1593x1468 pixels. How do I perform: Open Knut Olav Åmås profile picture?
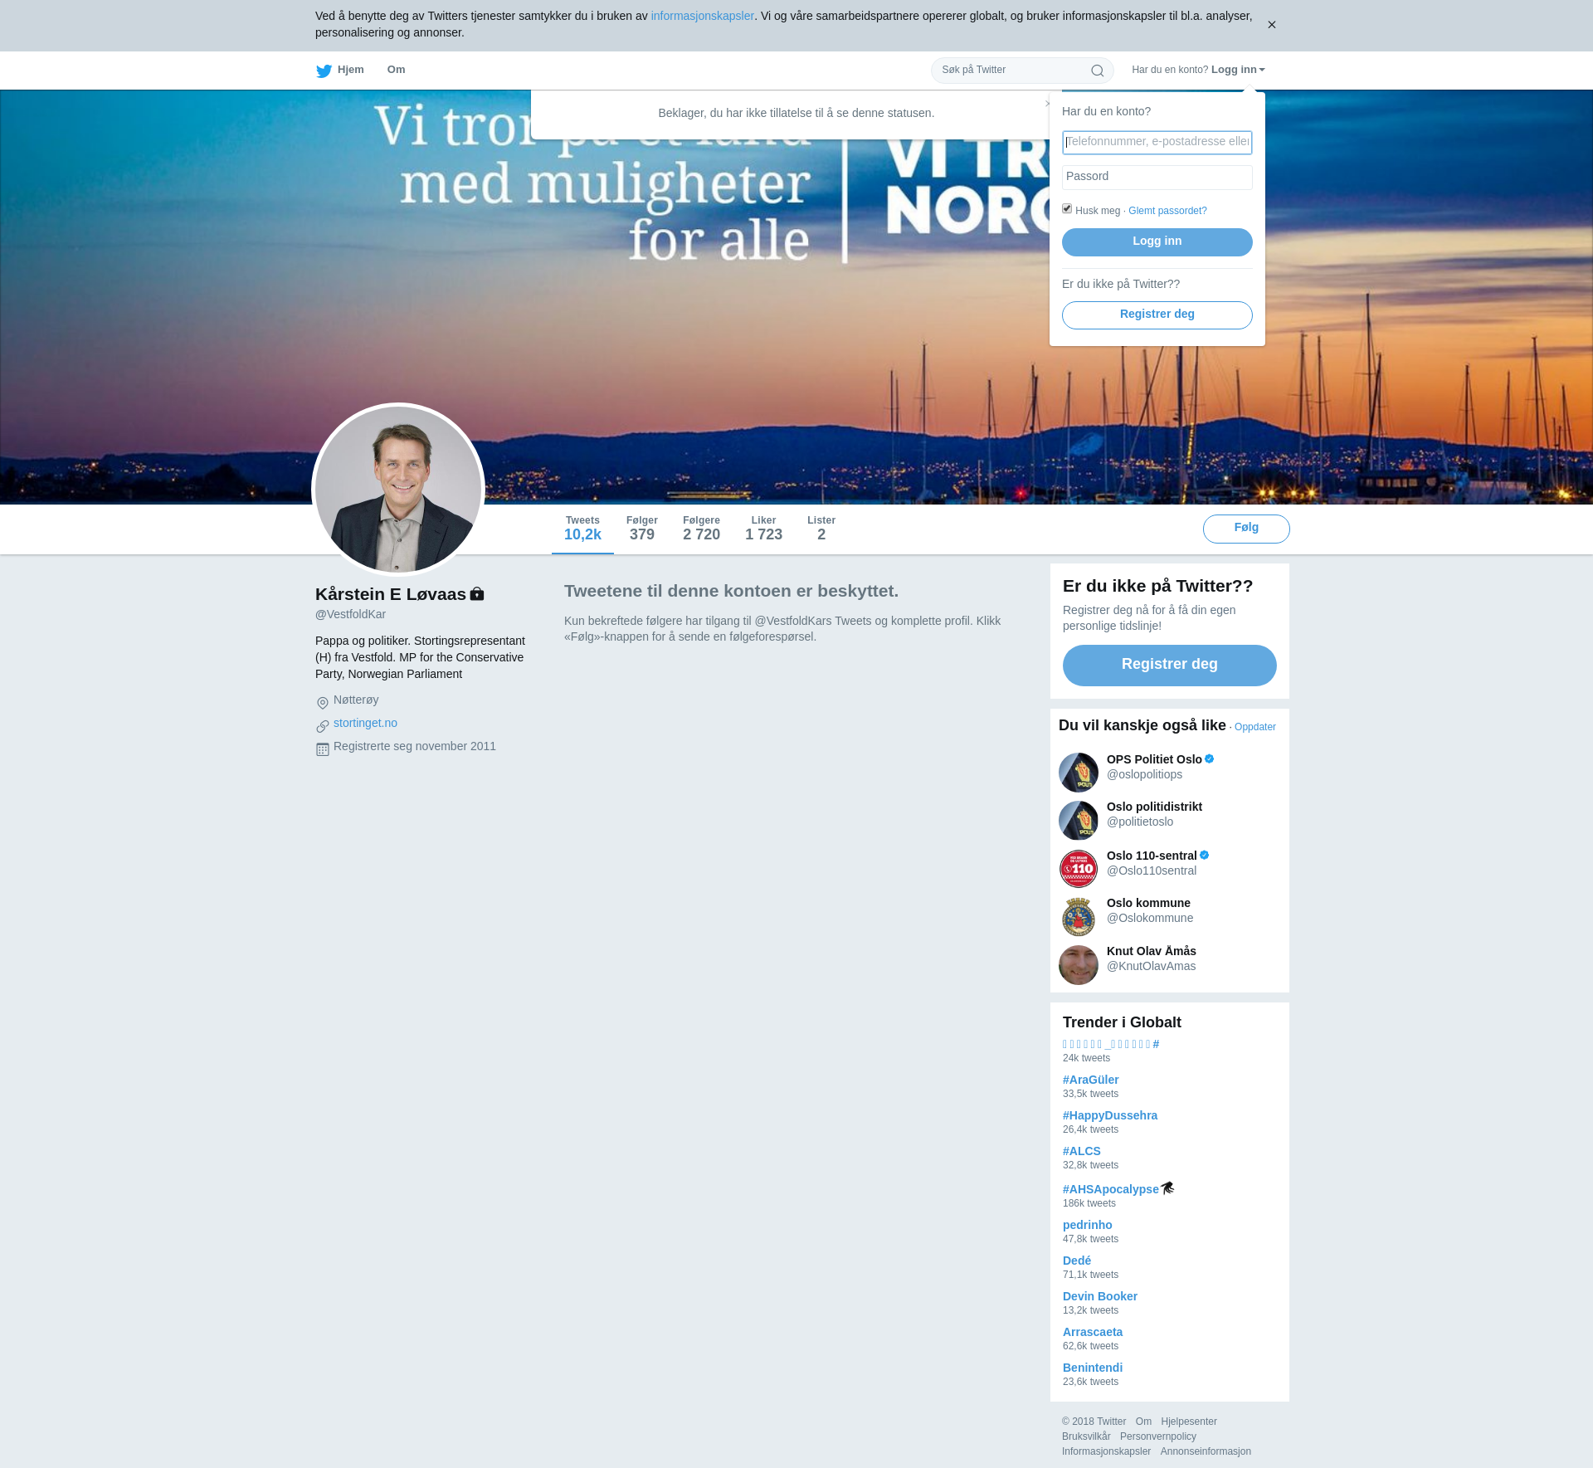[1078, 964]
